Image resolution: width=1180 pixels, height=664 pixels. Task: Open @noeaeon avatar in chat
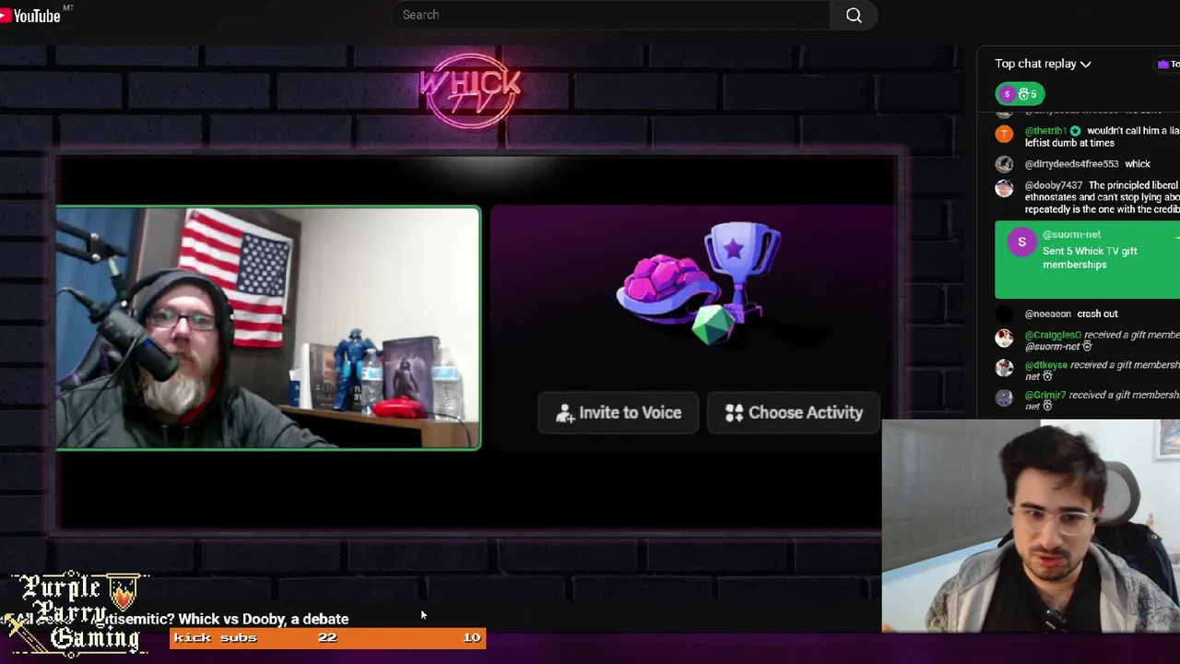point(1004,314)
